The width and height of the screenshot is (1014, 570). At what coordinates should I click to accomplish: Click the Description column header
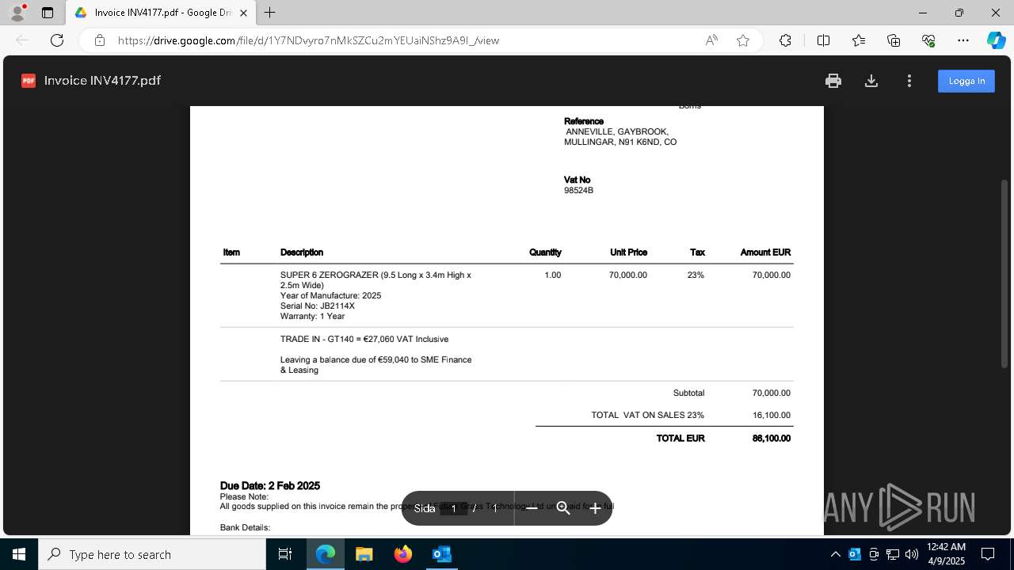[x=302, y=253]
